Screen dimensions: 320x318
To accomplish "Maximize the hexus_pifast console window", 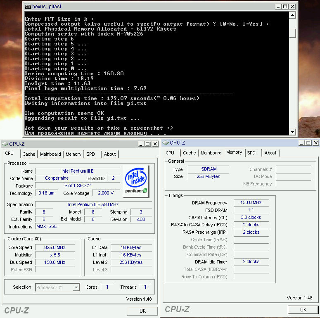I will [285, 7].
